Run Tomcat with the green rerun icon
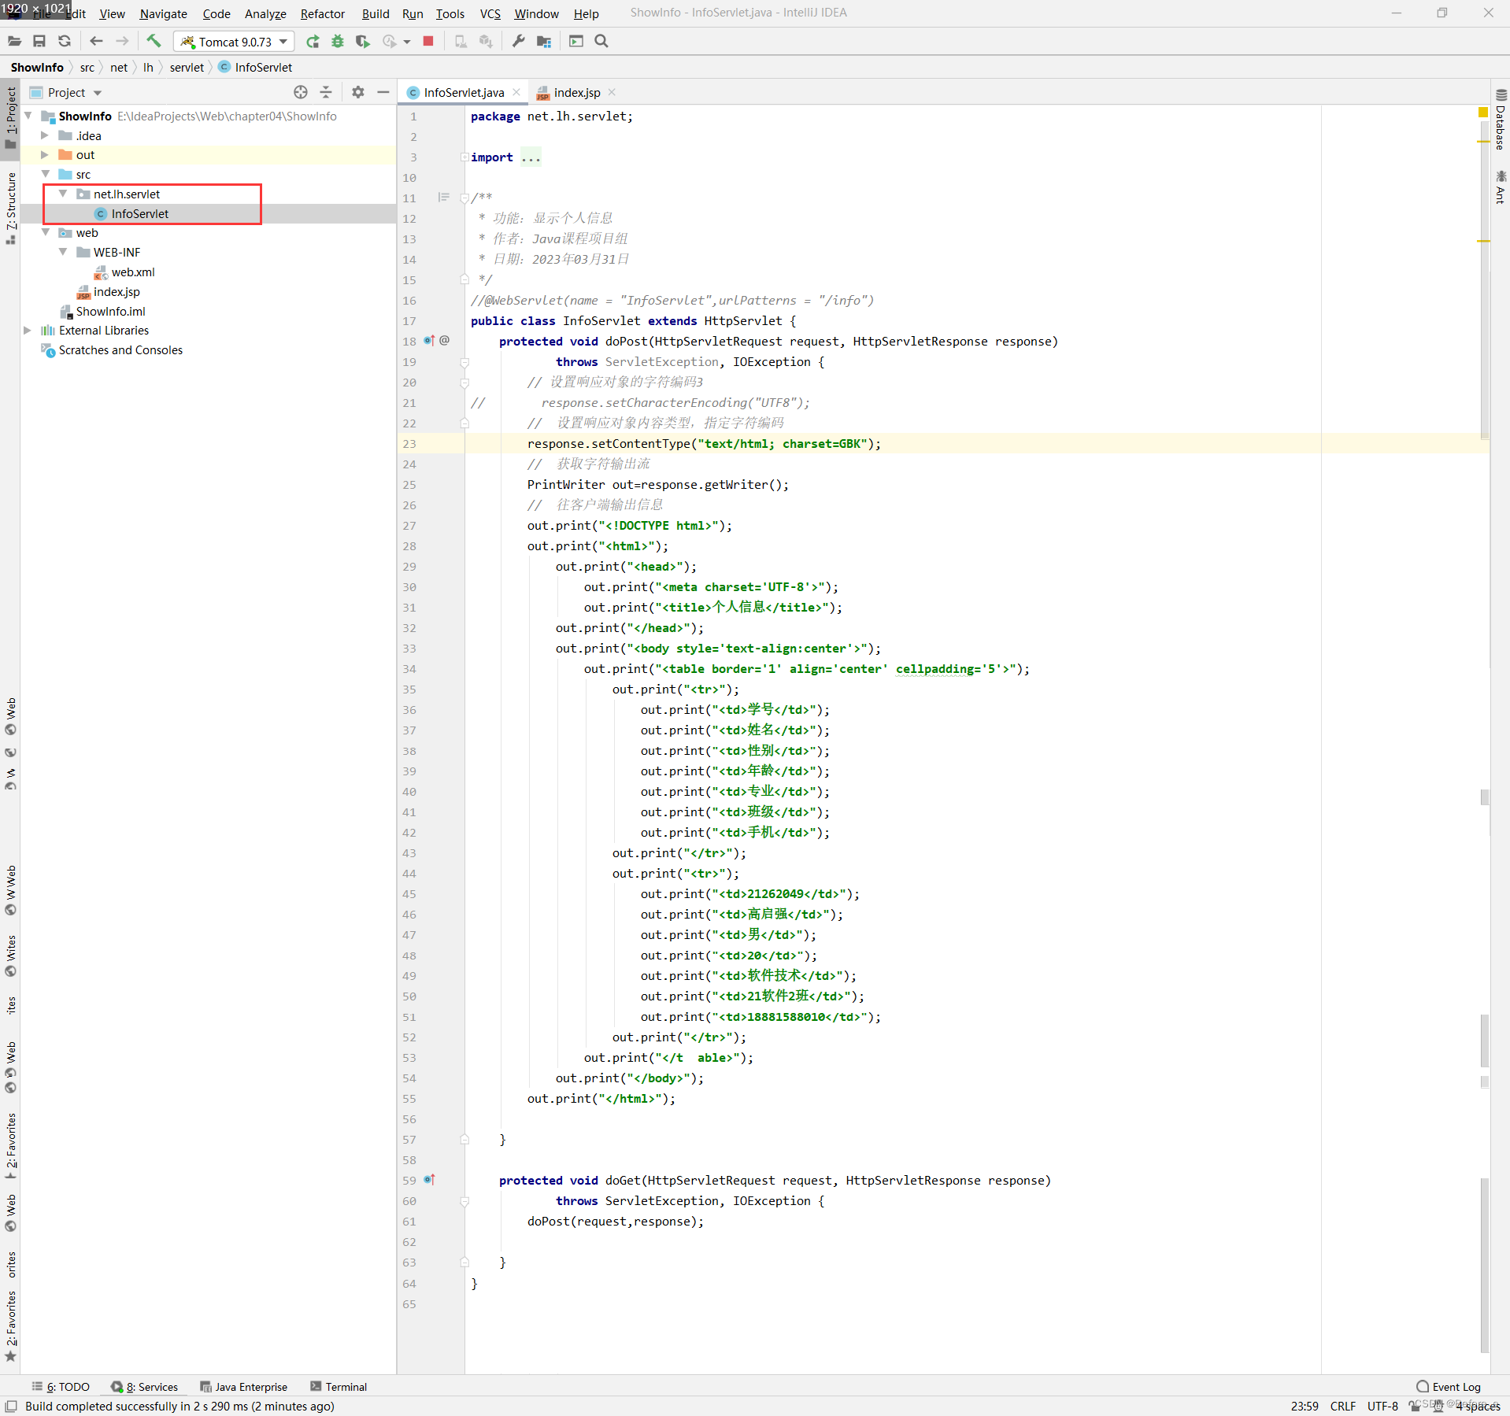 (313, 41)
